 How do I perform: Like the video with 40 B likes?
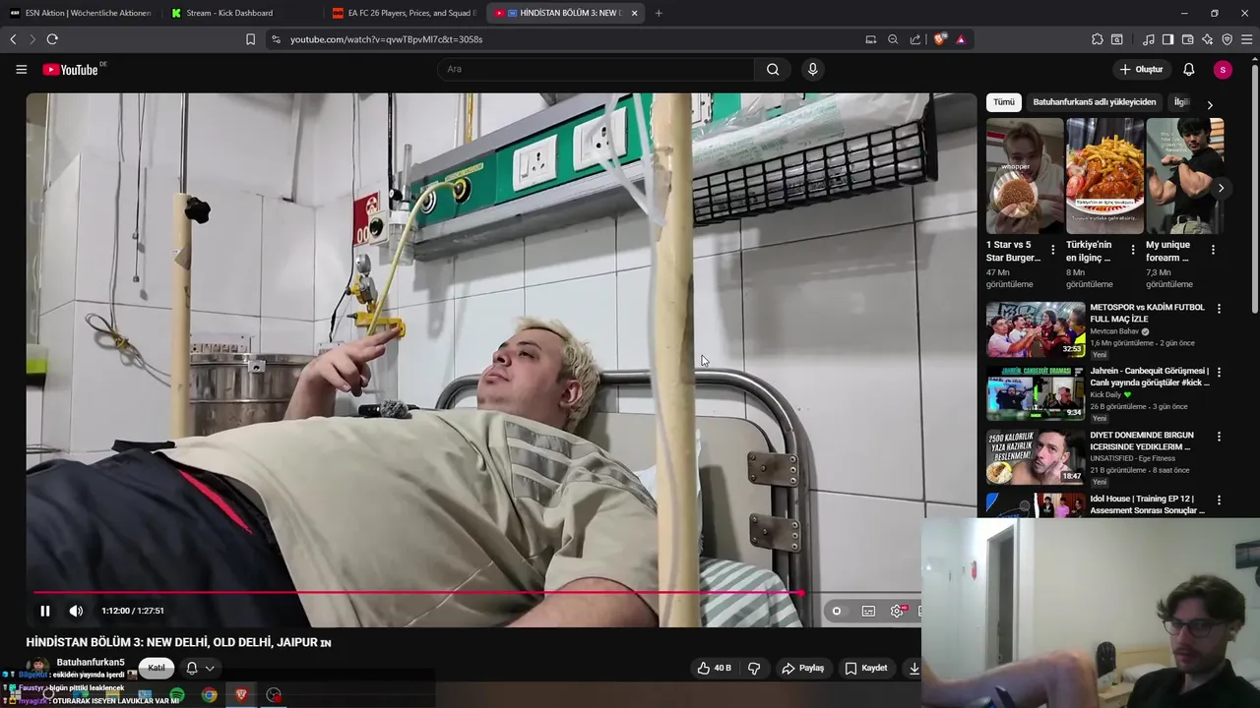(x=714, y=668)
